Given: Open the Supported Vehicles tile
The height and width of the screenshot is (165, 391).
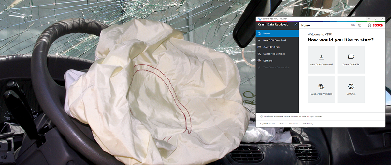Looking at the screenshot, I should pos(321,89).
